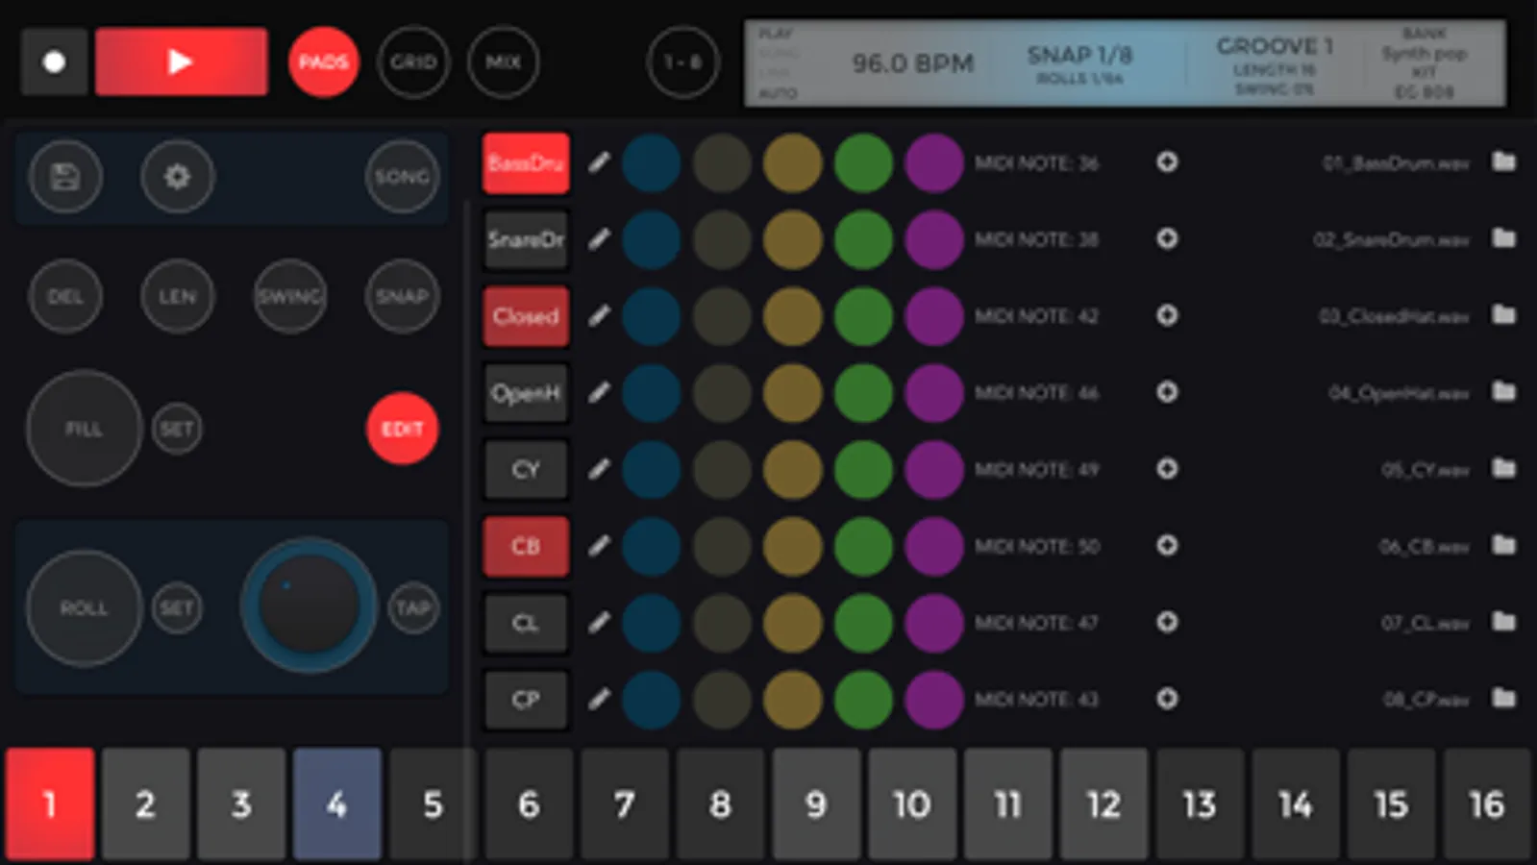1537x865 pixels.
Task: Switch to MIX view
Action: tap(503, 62)
